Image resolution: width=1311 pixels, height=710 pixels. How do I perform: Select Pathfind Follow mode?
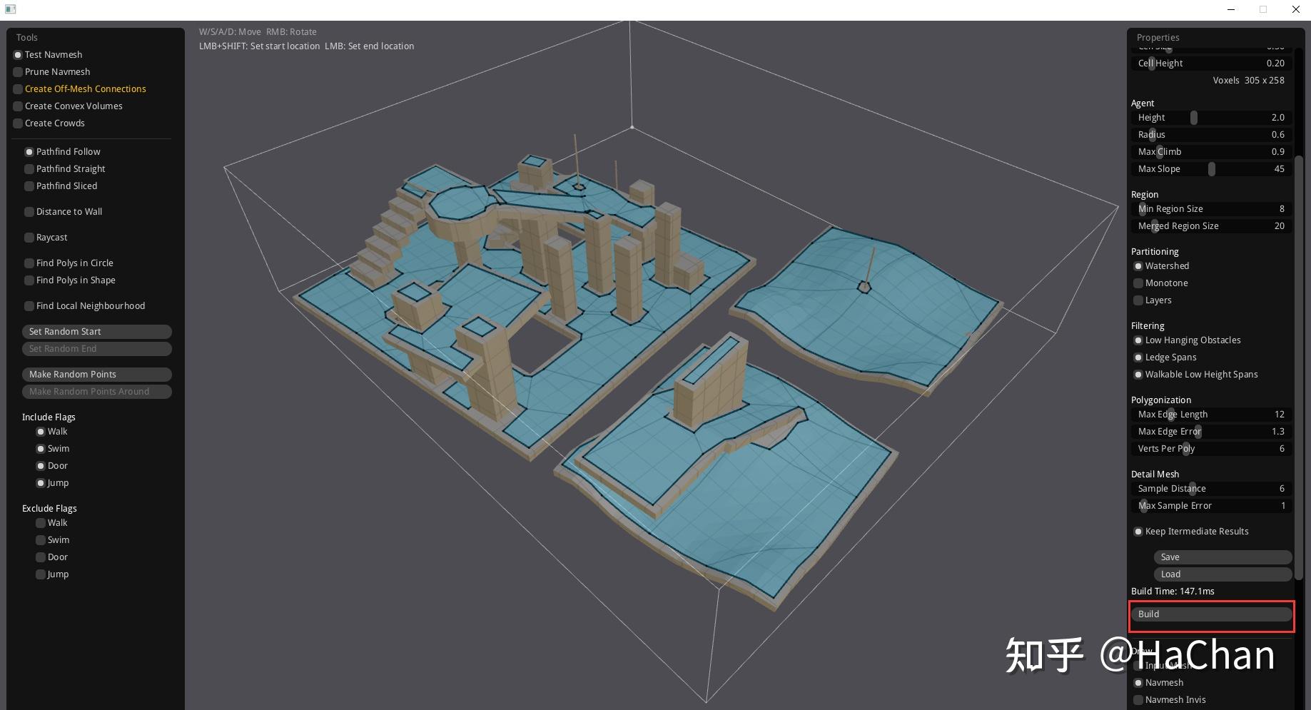(62, 152)
